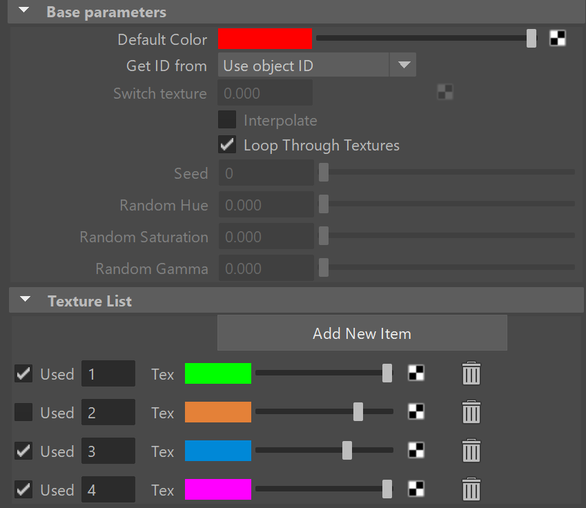Open texture map button for Default Color
Image resolution: width=586 pixels, height=508 pixels.
(x=558, y=38)
